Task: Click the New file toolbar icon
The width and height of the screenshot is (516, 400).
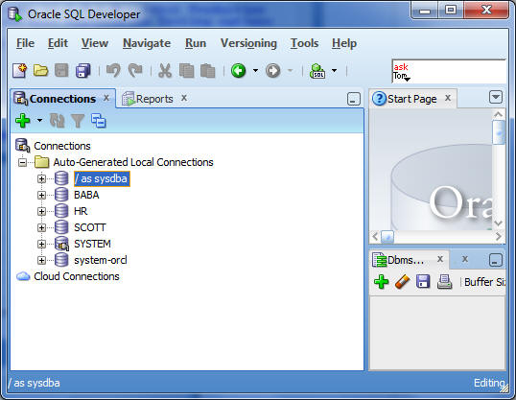Action: tap(20, 70)
